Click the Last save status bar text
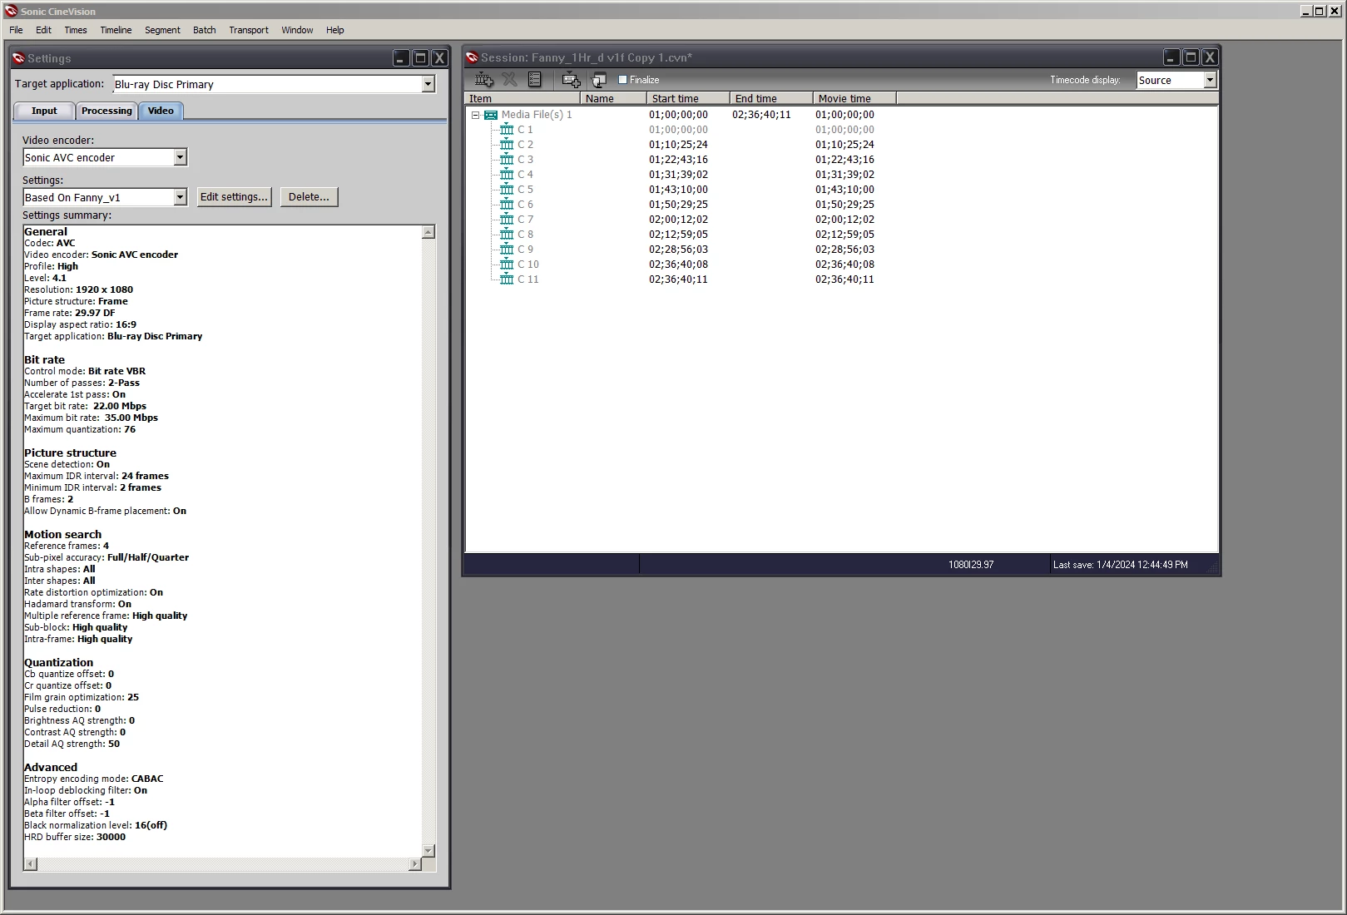The width and height of the screenshot is (1347, 915). [1120, 565]
